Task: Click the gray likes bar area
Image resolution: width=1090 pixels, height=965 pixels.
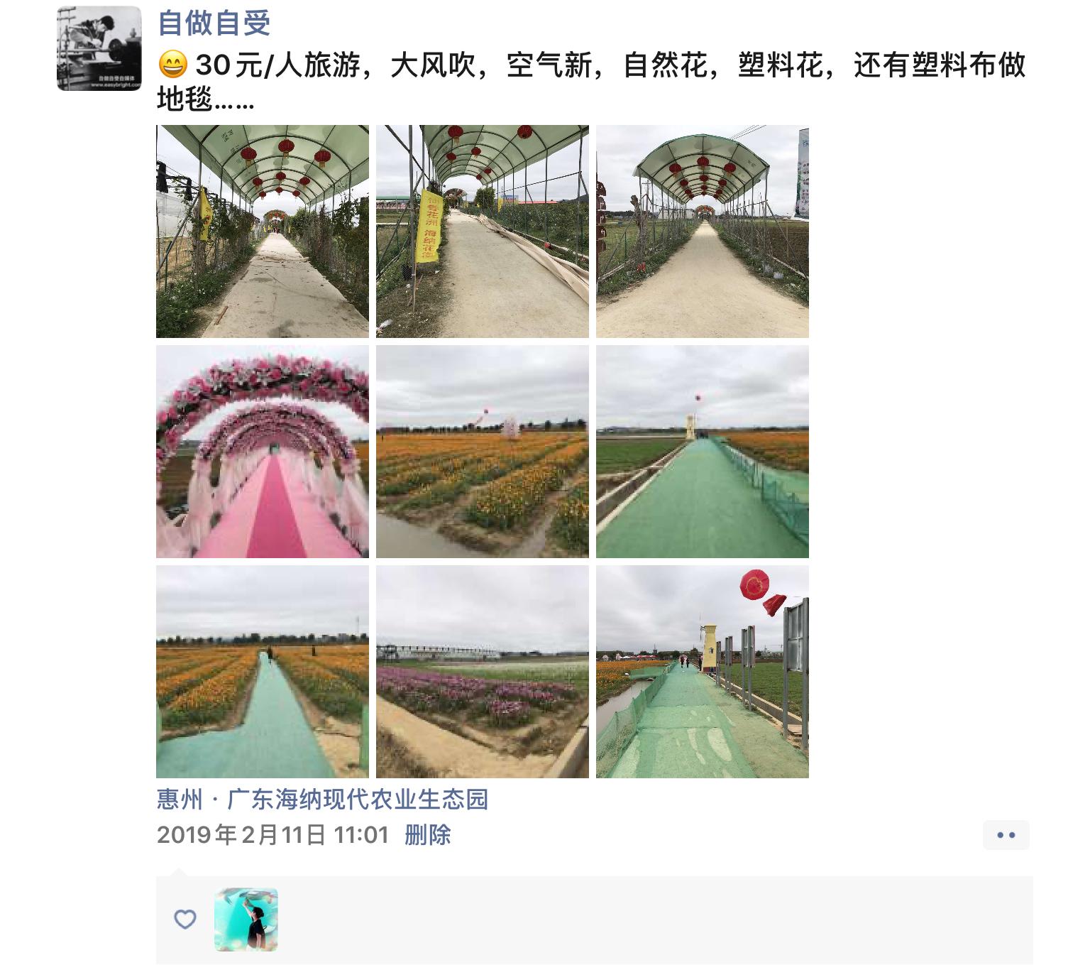Action: (595, 920)
